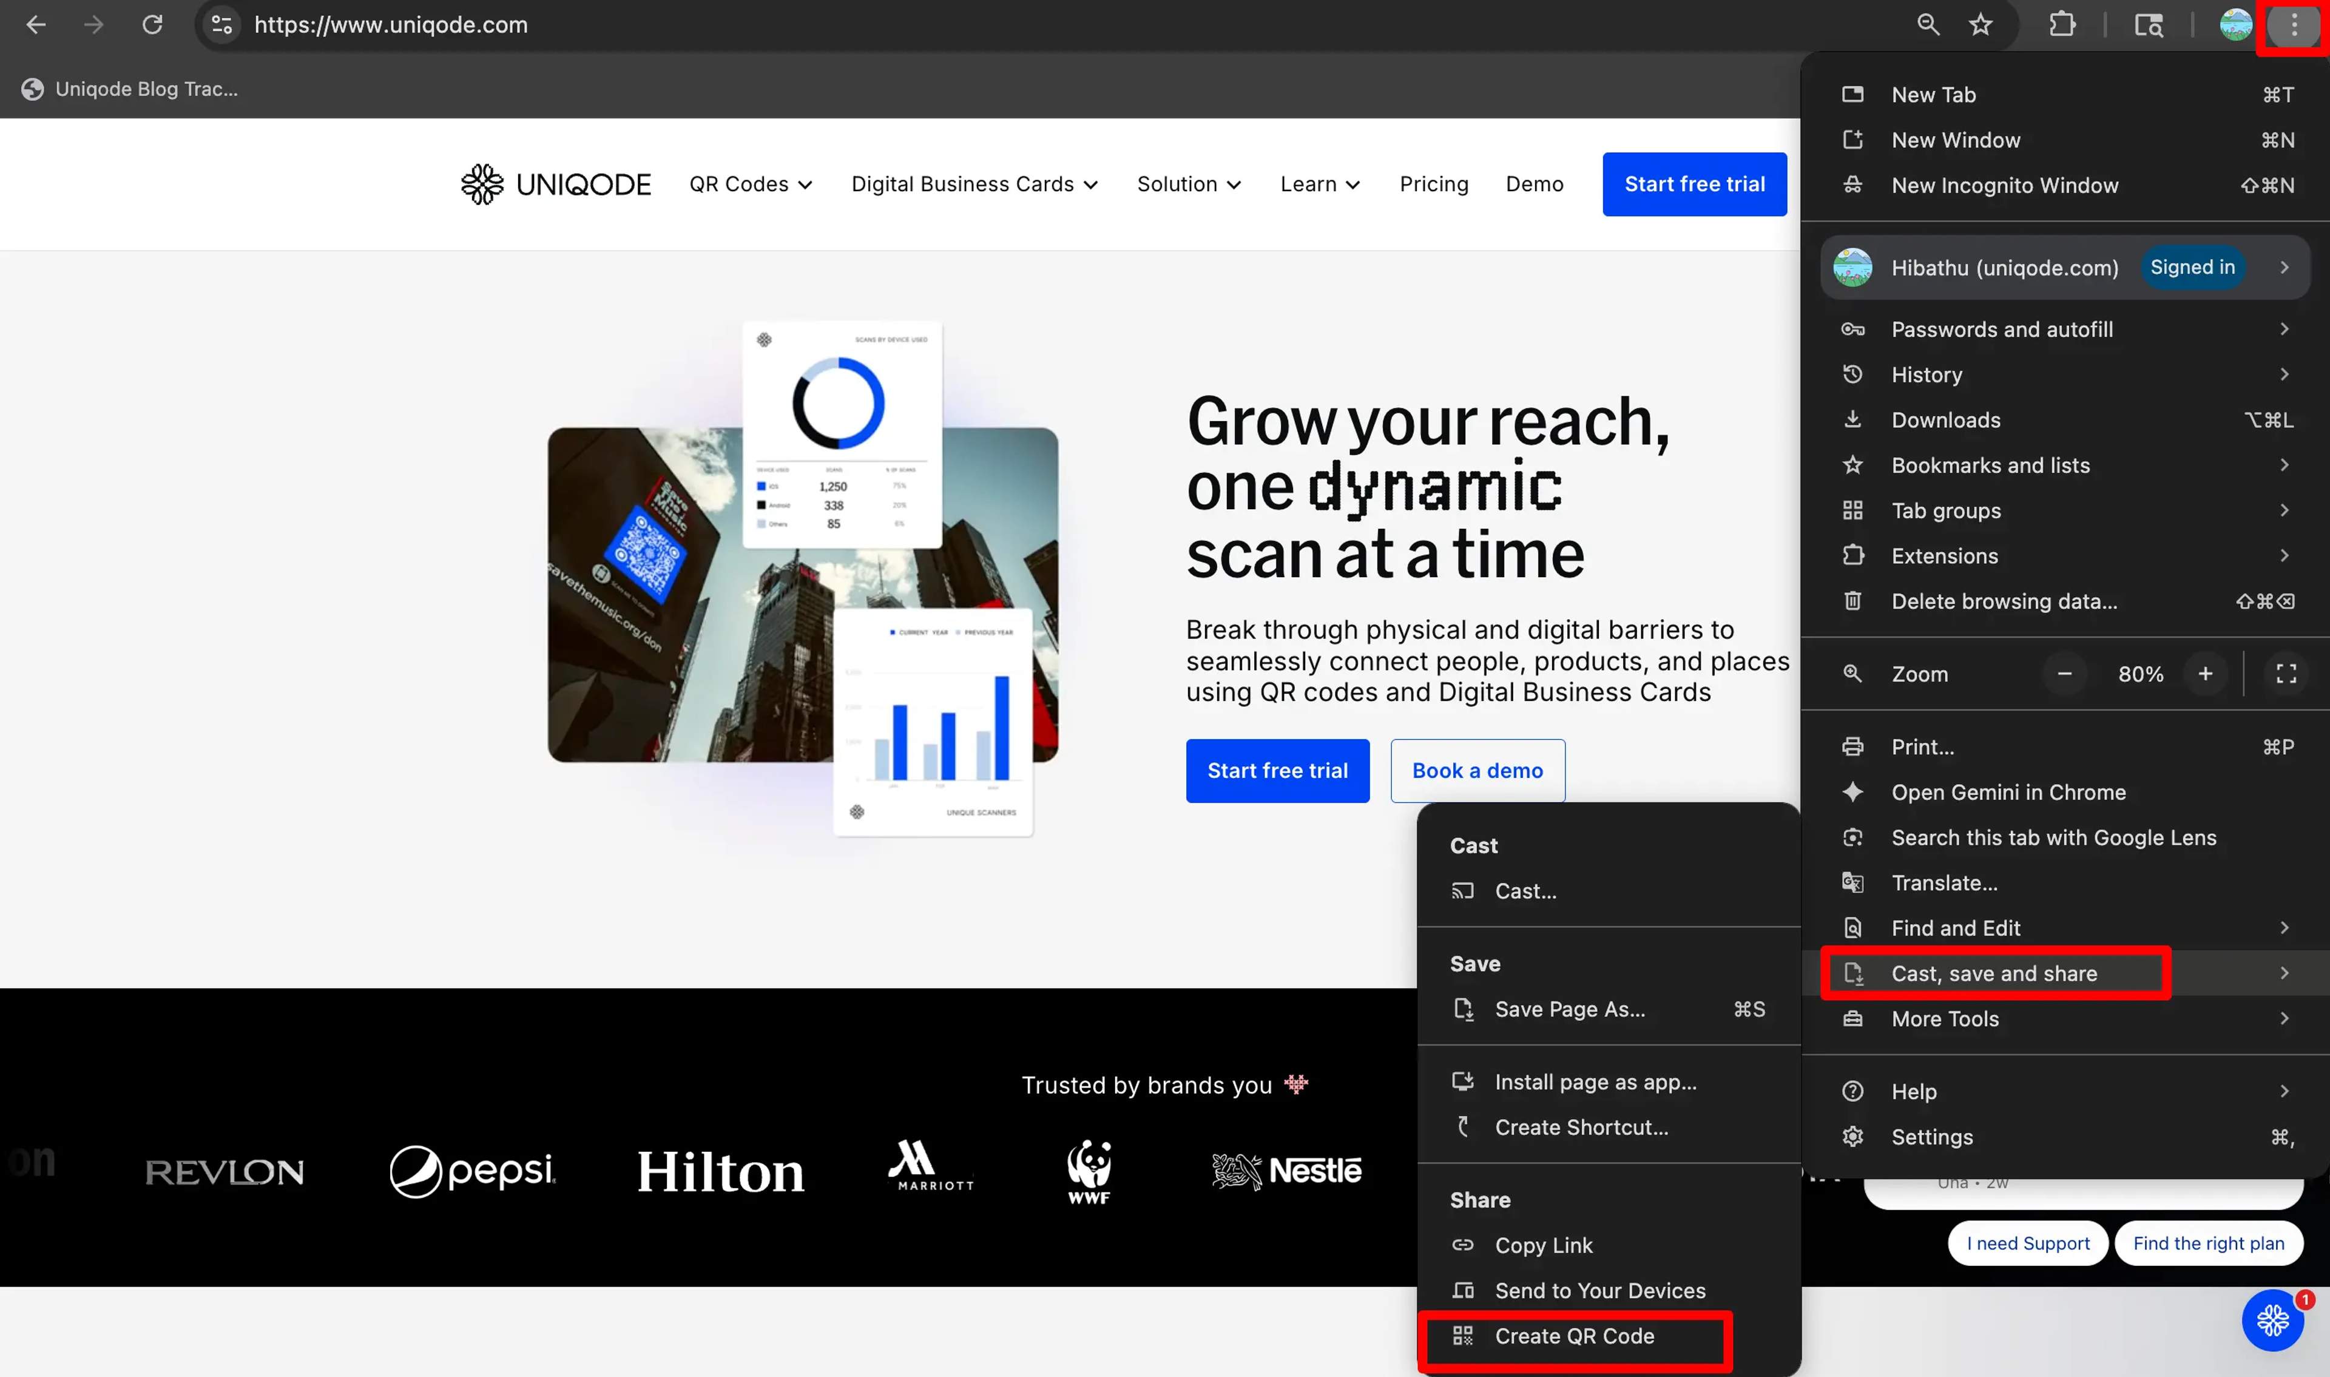The width and height of the screenshot is (2330, 1377).
Task: Open the Extensions puzzle icon in toolbar
Action: click(x=2062, y=25)
